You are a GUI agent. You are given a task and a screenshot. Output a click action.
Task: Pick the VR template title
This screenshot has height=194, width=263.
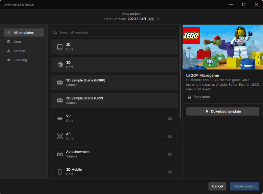pos(68,116)
